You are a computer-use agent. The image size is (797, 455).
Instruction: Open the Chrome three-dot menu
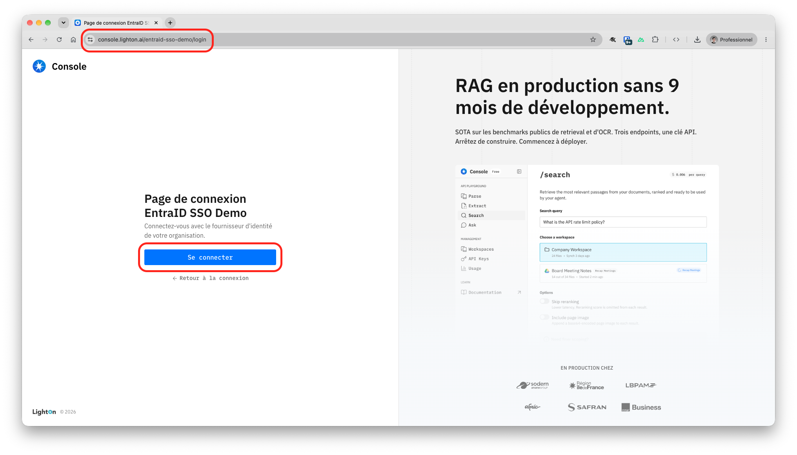(x=766, y=40)
